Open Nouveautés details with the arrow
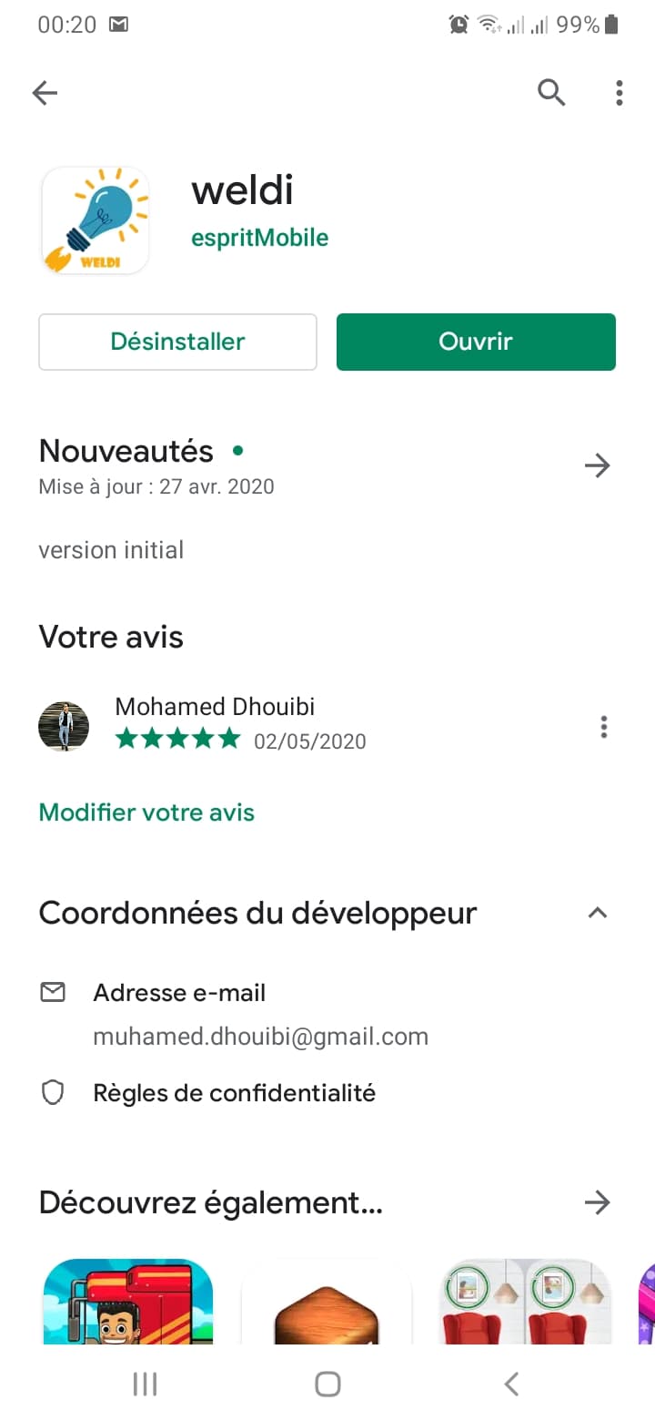This screenshot has height=1421, width=655. [597, 466]
